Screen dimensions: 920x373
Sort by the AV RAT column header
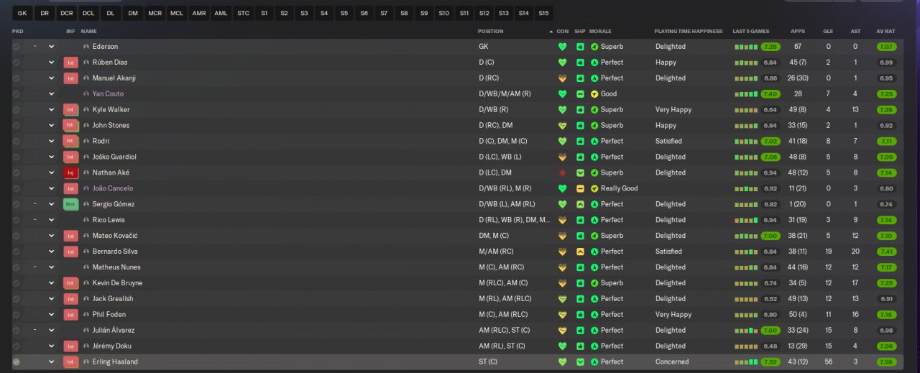pos(885,32)
